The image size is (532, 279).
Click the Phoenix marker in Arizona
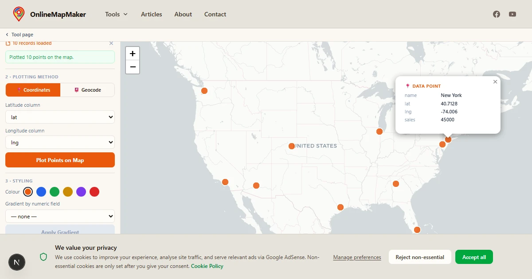pos(256,186)
